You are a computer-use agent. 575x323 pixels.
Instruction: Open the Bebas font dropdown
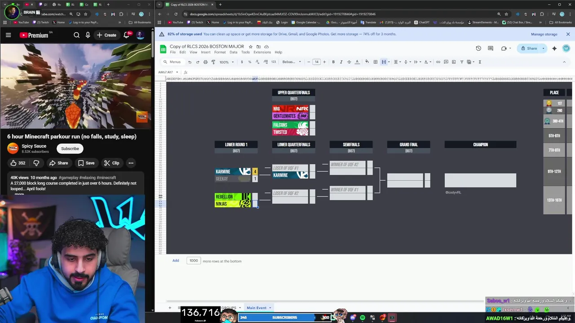[x=292, y=62]
